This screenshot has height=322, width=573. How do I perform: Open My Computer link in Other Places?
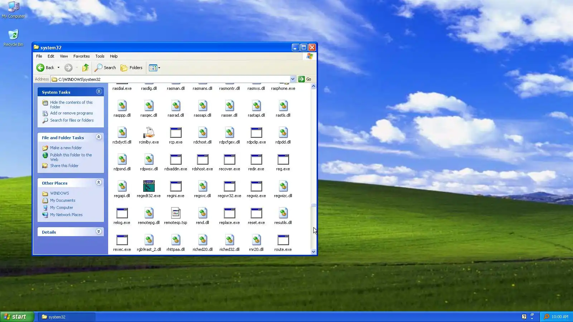[62, 208]
